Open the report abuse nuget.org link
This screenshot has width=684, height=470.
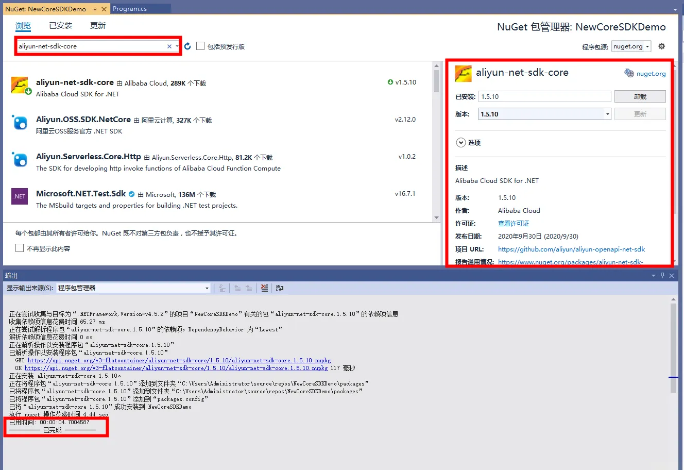[570, 262]
